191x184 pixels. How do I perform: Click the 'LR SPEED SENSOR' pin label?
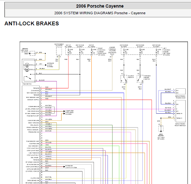coord(32,171)
